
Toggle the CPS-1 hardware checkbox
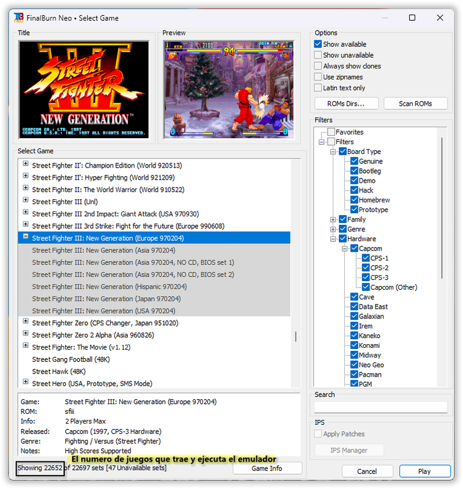(x=366, y=258)
